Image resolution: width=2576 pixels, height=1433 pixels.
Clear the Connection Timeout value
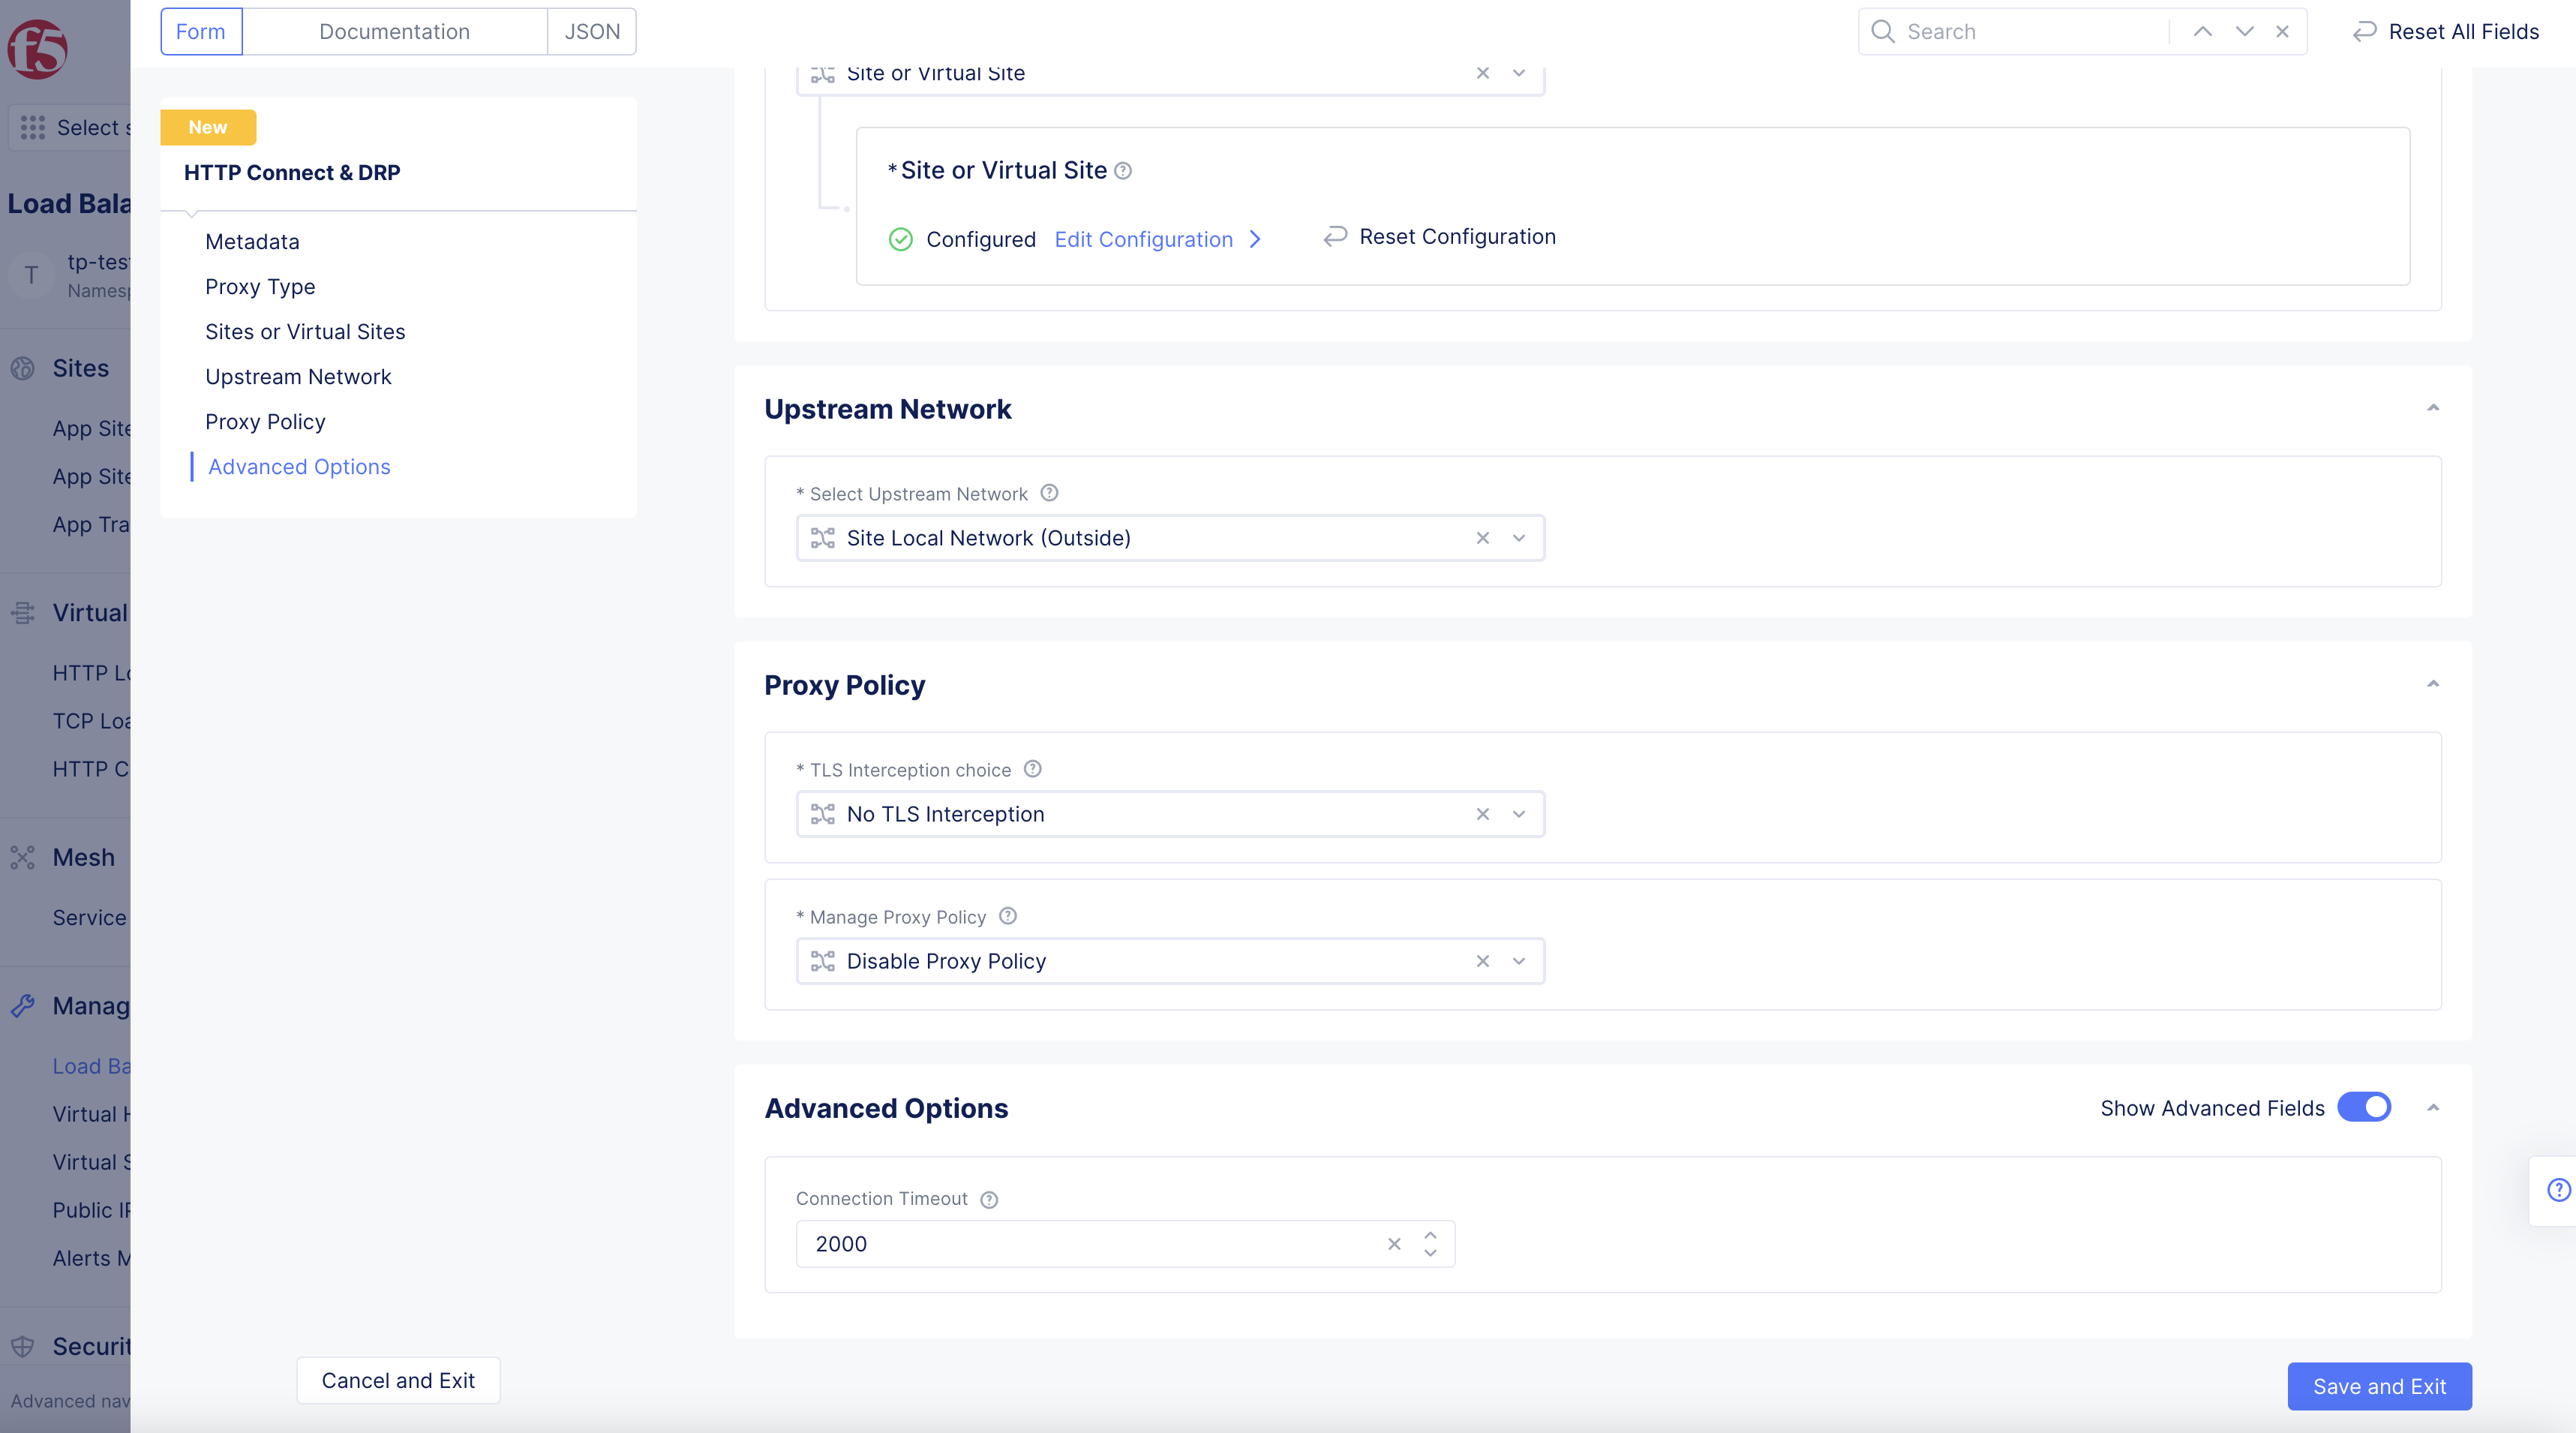[x=1394, y=1244]
